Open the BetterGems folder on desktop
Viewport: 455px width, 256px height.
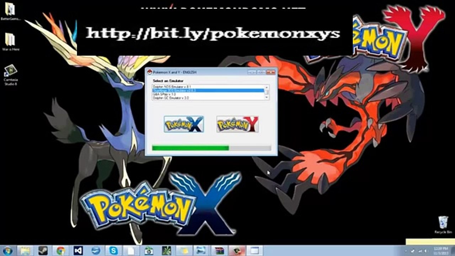coord(10,12)
